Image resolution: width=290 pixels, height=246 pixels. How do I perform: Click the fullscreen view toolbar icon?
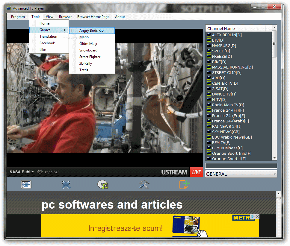26,184
